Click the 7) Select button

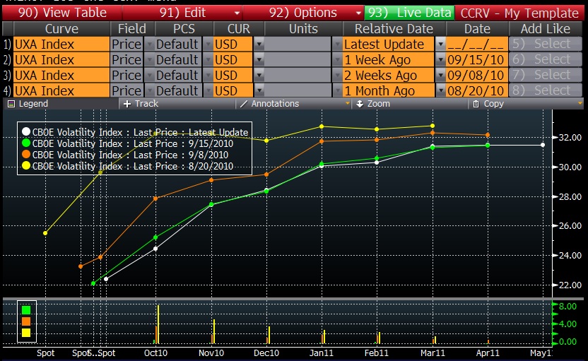click(x=546, y=75)
